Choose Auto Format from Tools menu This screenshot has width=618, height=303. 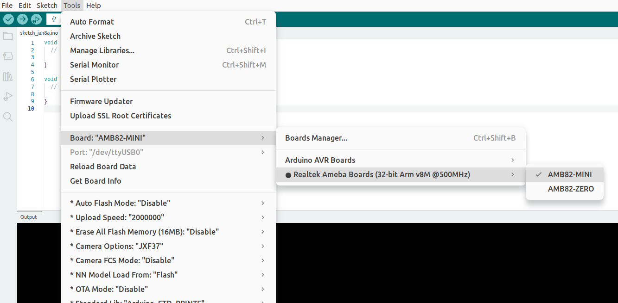168,22
